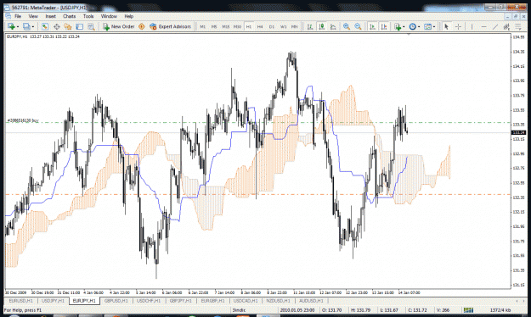
Task: Click the buy order label on chart
Action: pos(23,120)
